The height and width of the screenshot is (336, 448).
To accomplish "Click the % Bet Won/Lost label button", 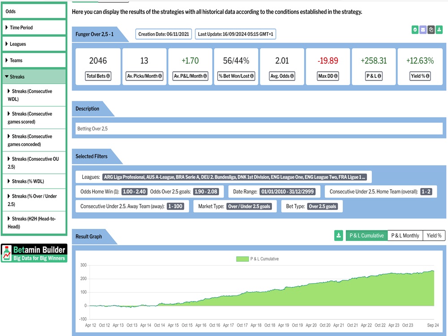I will (x=236, y=76).
